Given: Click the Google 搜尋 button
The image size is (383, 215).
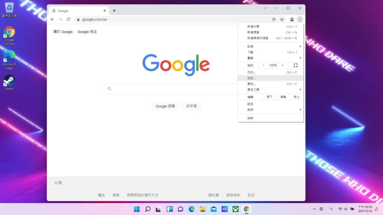Looking at the screenshot, I should click(x=165, y=106).
